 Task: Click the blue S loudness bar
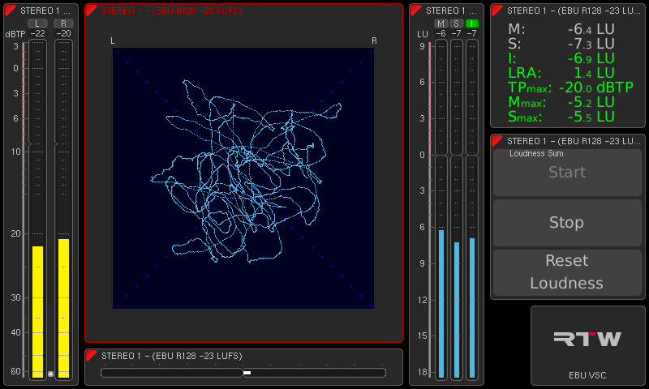click(x=457, y=310)
